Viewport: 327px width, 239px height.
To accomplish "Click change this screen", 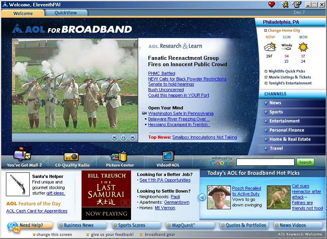I will (54, 235).
